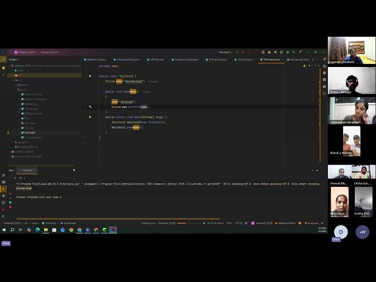
Task: Click the editor vertical scrollbar
Action: click(x=320, y=115)
